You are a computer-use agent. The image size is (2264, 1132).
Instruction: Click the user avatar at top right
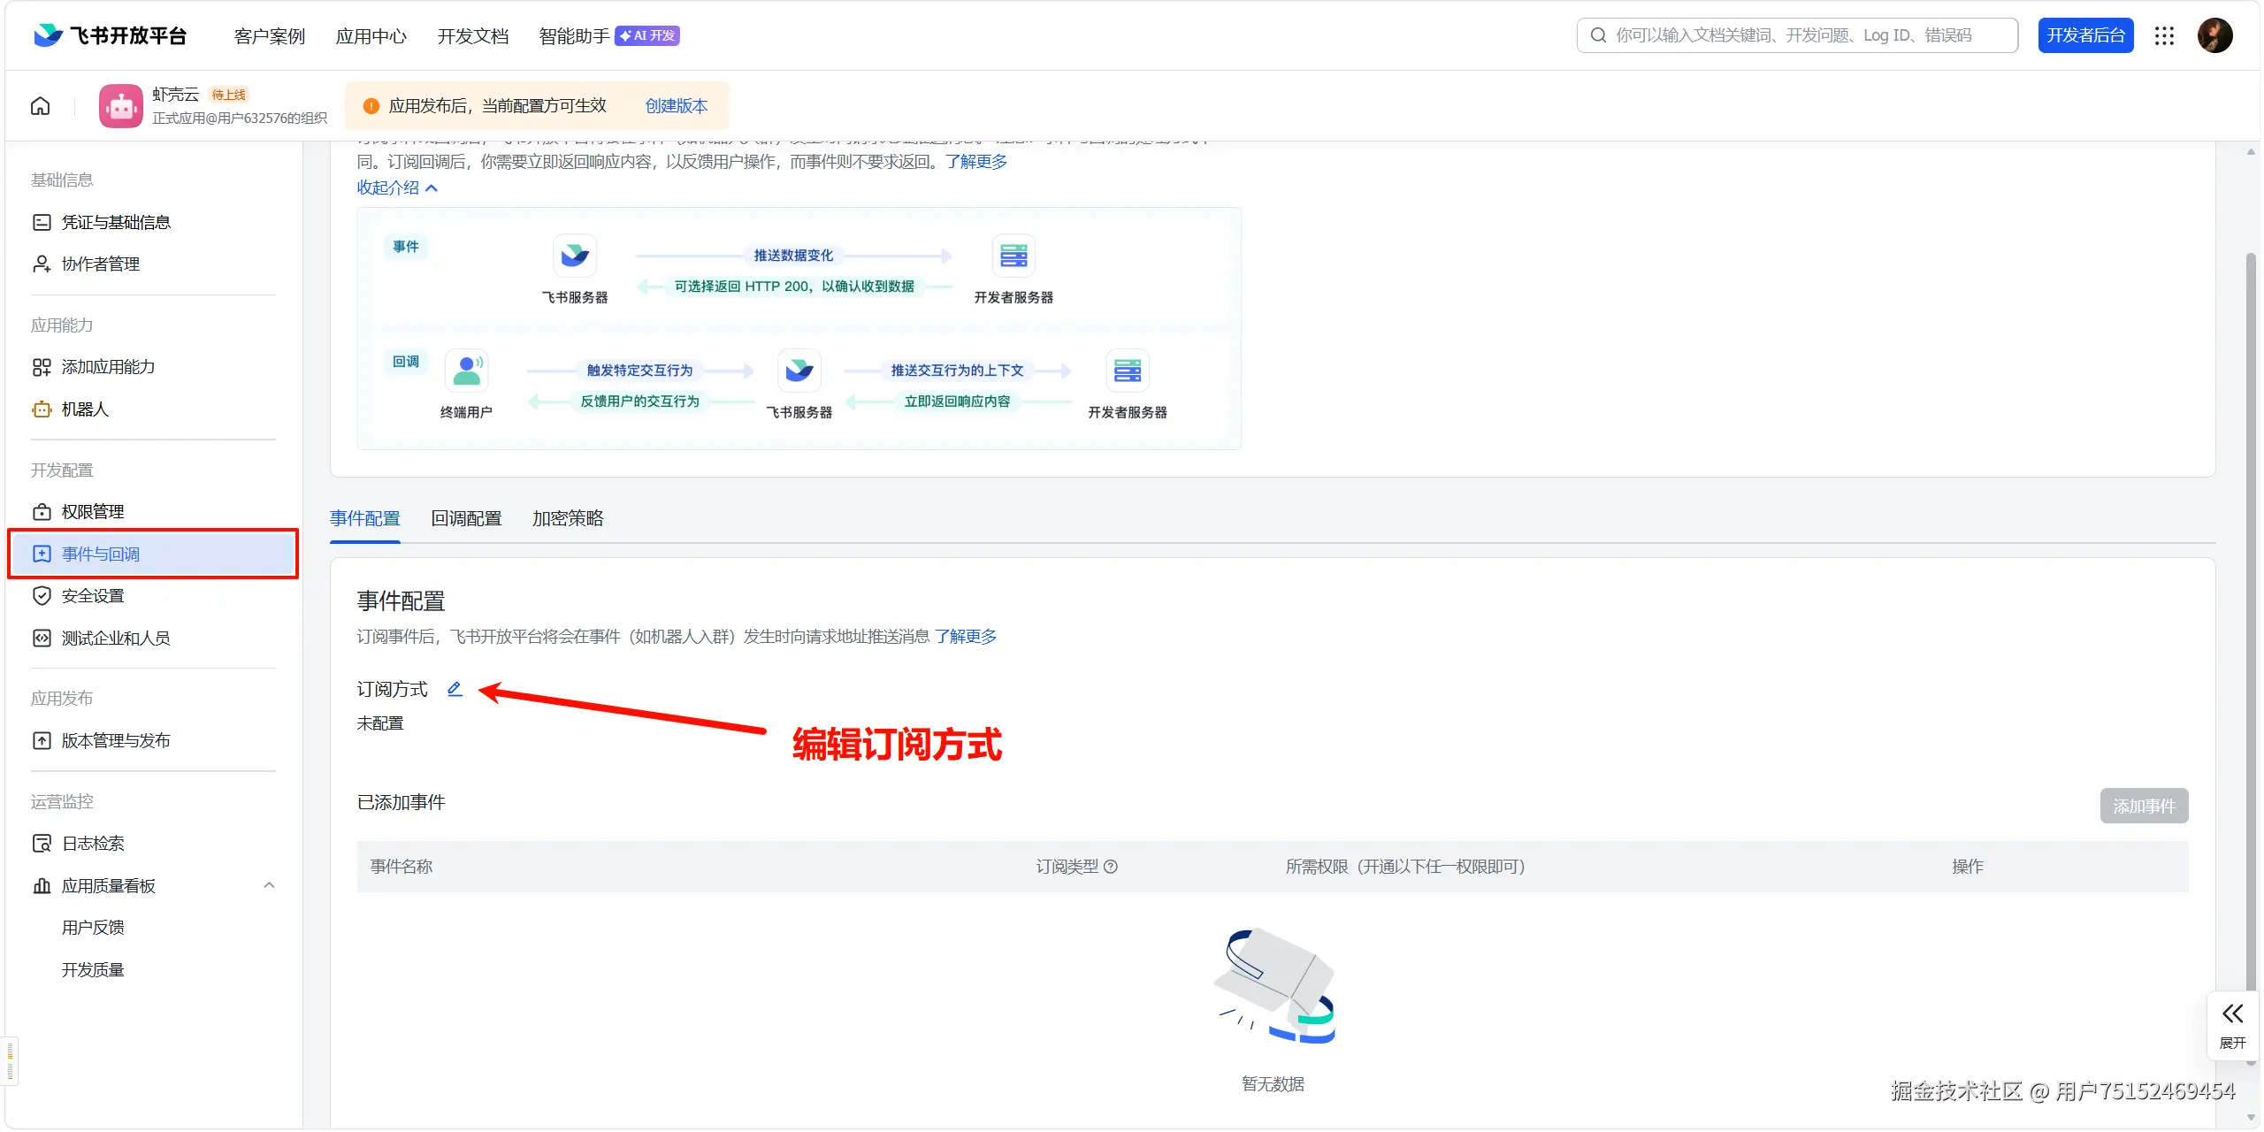(x=2215, y=35)
